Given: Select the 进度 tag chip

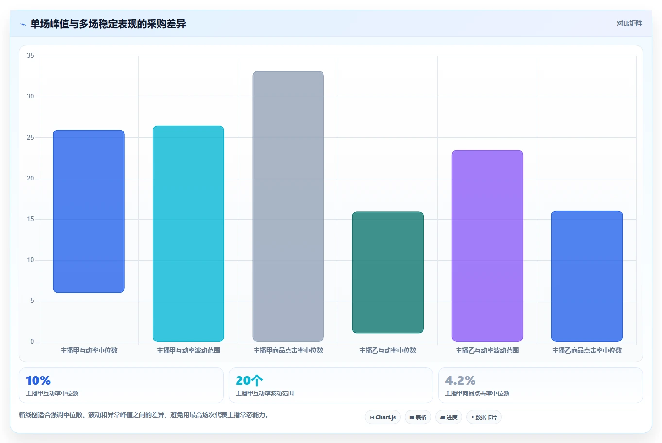Looking at the screenshot, I should (x=449, y=417).
